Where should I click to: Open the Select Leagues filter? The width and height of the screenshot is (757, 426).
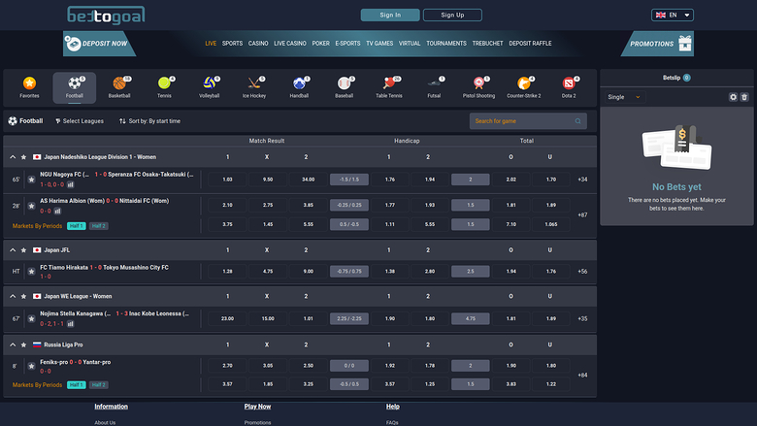click(x=80, y=121)
